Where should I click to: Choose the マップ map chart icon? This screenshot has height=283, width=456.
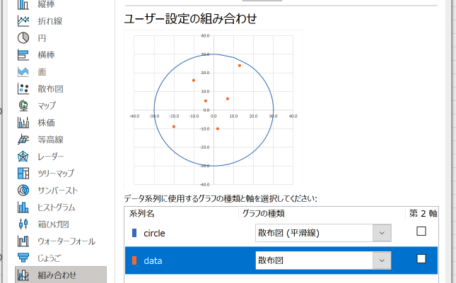pos(23,106)
